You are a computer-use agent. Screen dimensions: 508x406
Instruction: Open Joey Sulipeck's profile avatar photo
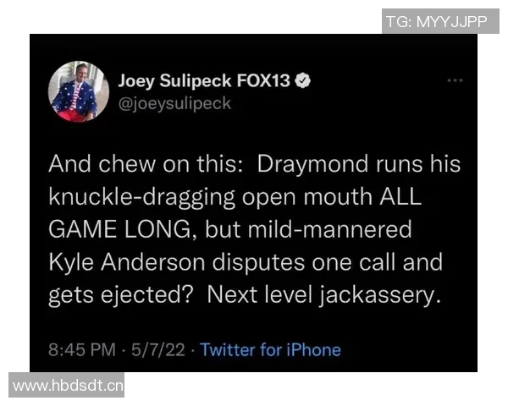click(x=79, y=91)
